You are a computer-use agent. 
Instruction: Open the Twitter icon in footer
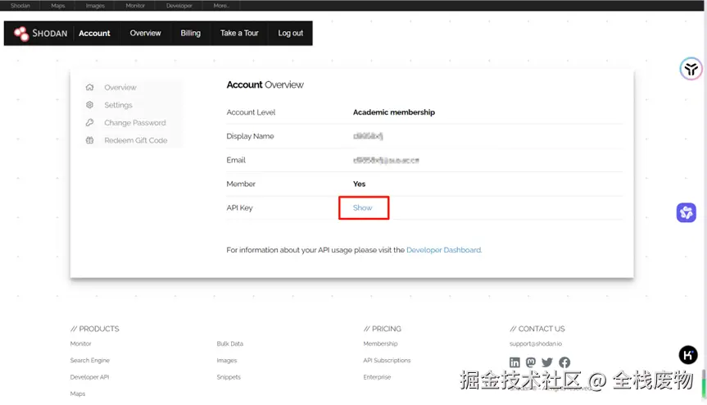click(547, 362)
